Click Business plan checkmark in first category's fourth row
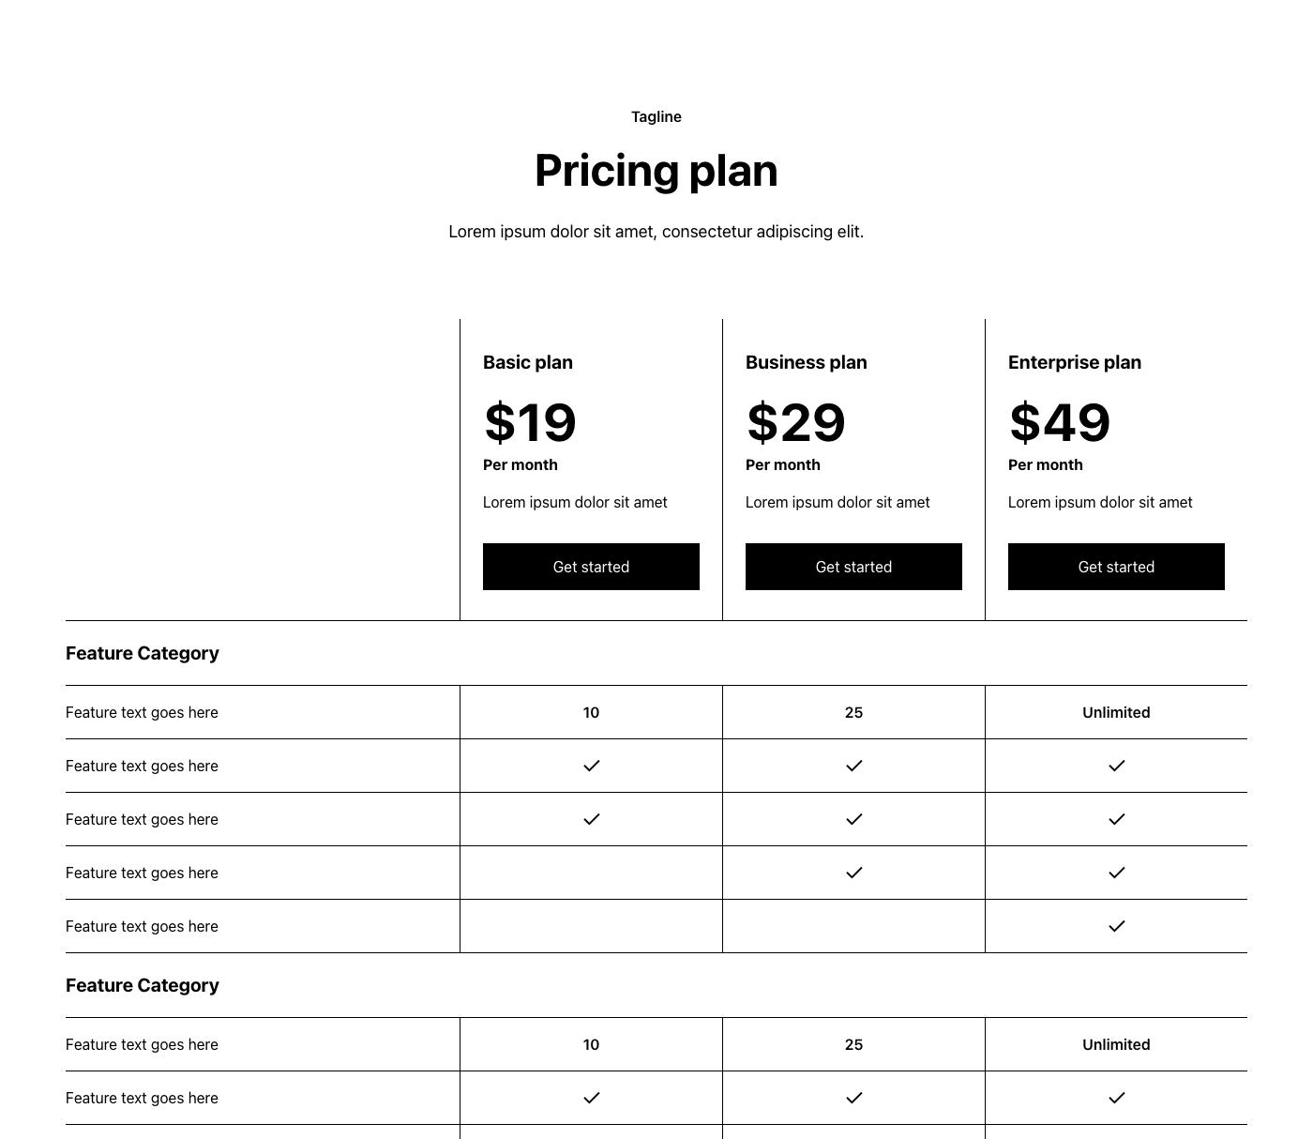Screen dimensions: 1313x1139 [x=853, y=873]
